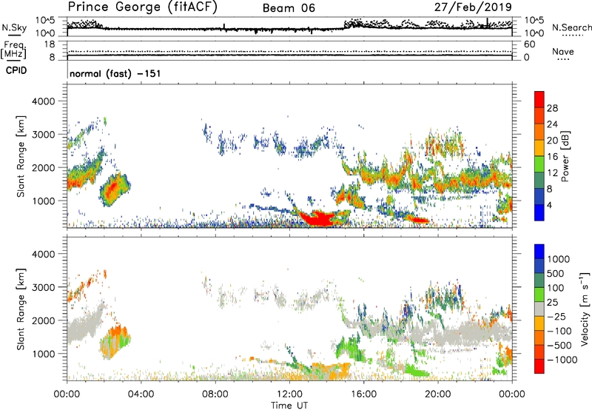Image resolution: width=592 pixels, height=410 pixels.
Task: Click the '18' frequency axis value
Action: pyautogui.click(x=50, y=44)
